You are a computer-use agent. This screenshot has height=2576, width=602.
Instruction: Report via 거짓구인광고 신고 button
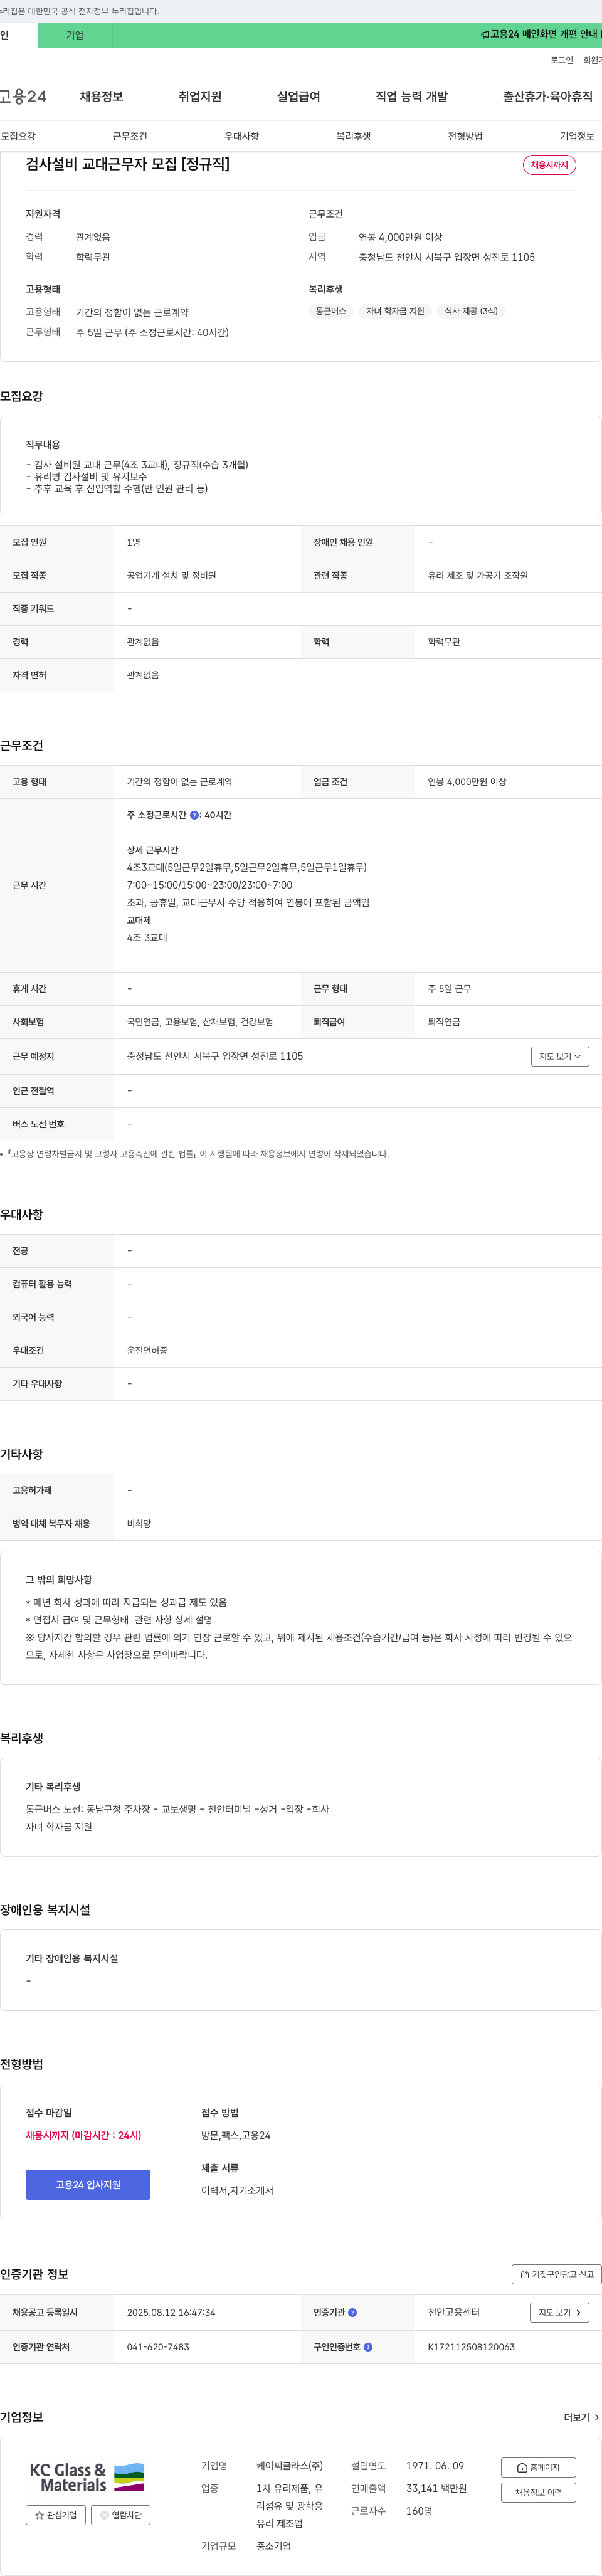point(556,2274)
